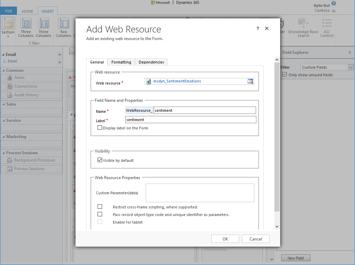Open the msdyn_SentimentEmotions link
355x265 pixels.
coord(177,81)
